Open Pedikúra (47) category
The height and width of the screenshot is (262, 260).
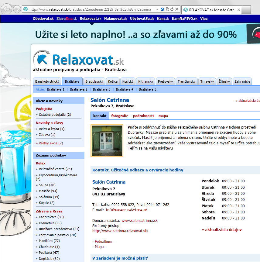[x=49, y=253]
